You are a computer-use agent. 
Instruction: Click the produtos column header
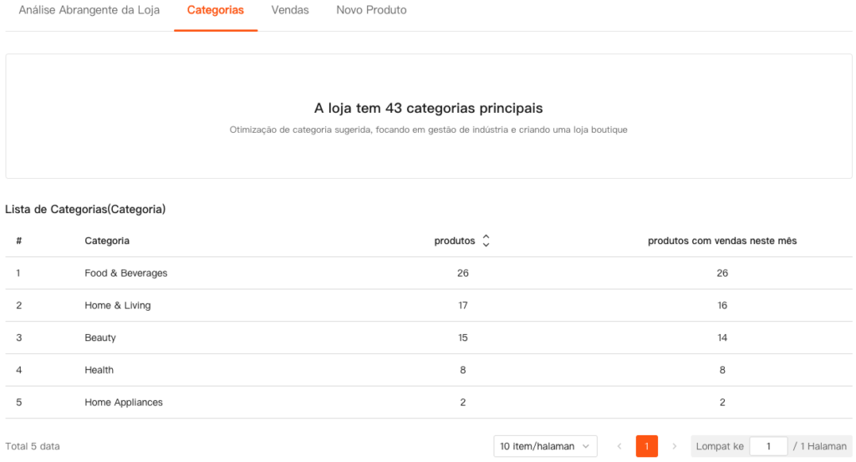[455, 241]
